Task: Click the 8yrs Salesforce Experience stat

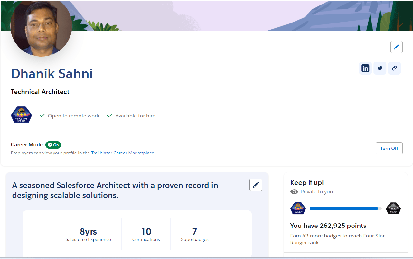Action: [88, 235]
